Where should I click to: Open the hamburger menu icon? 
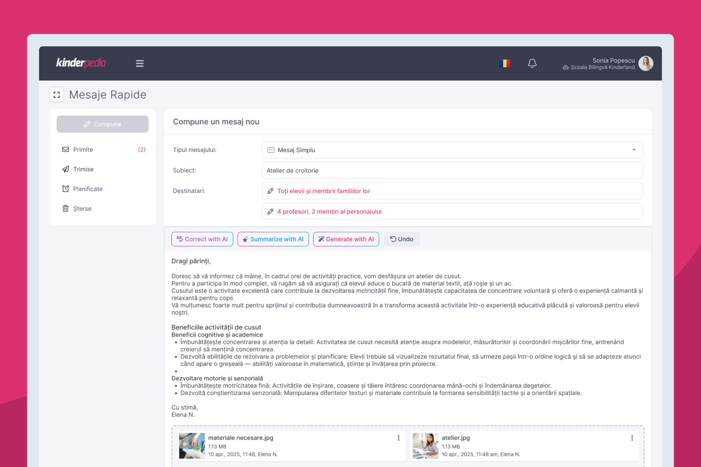click(x=139, y=63)
